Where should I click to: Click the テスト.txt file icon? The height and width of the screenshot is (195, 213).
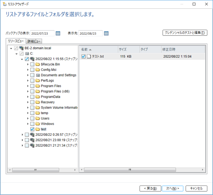[x=89, y=57]
